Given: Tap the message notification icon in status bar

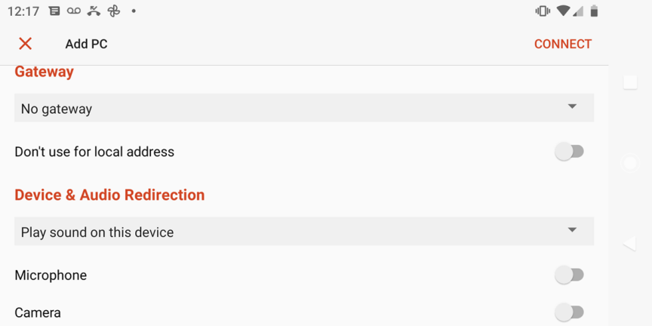Looking at the screenshot, I should click(54, 11).
